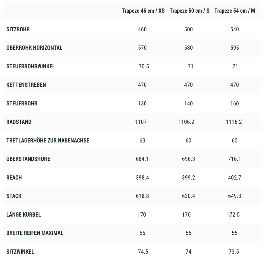
Task: Click the REACH row label
Action: pyautogui.click(x=14, y=178)
